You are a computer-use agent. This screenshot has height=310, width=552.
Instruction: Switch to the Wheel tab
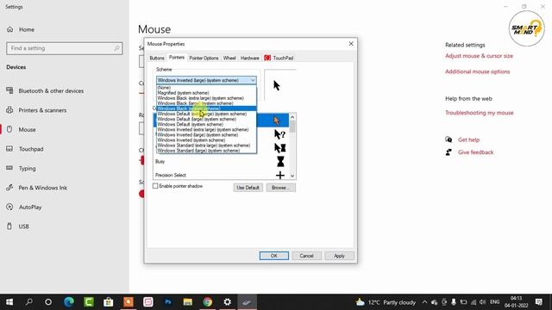click(x=229, y=58)
